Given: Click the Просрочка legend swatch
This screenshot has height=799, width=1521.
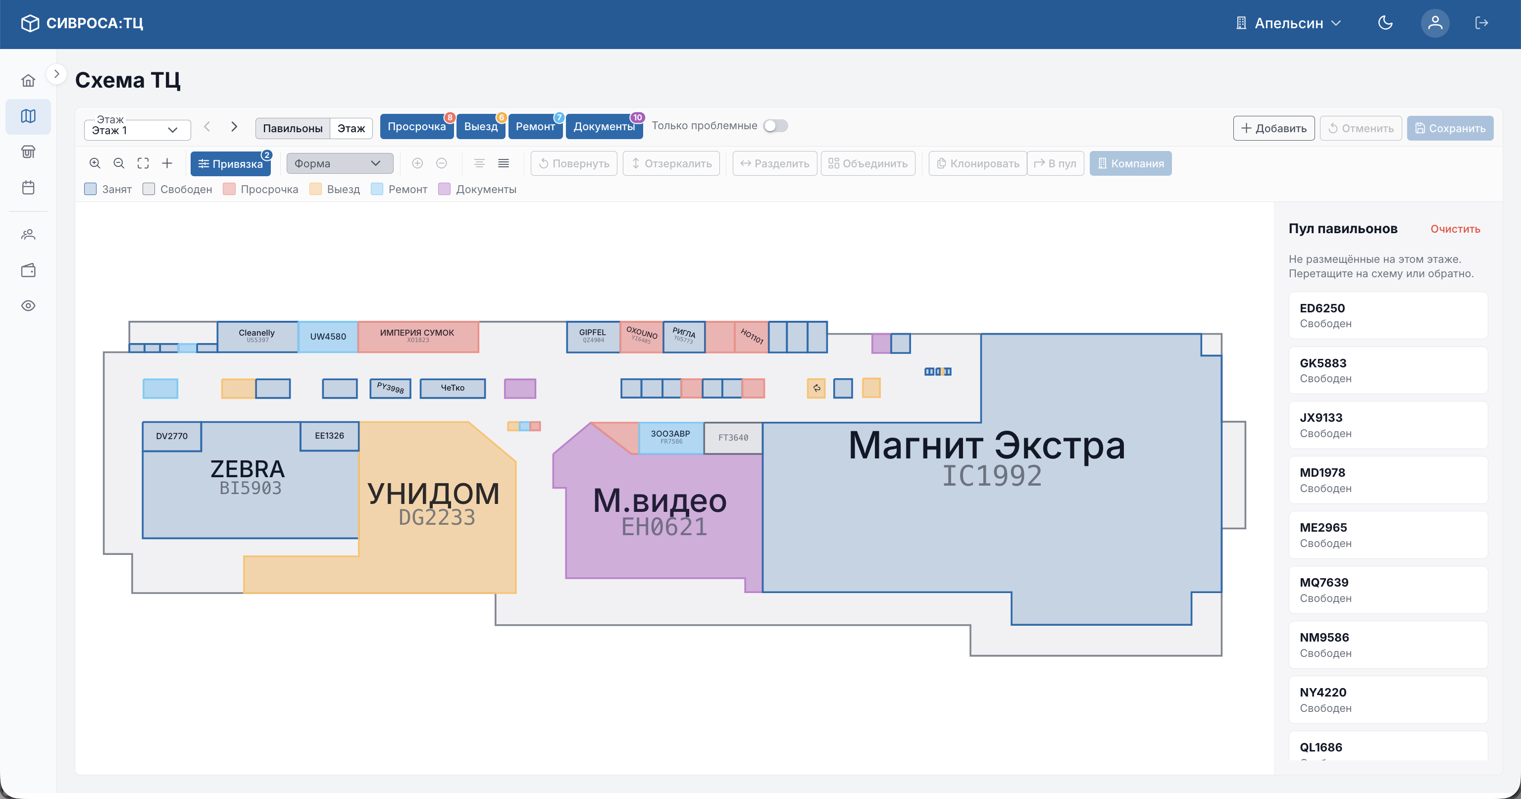Looking at the screenshot, I should coord(229,189).
